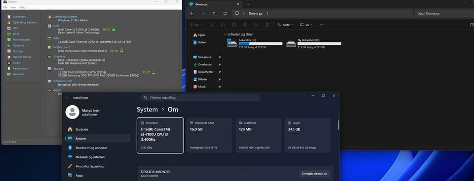Click the Share icon in Explorer toolbar
The image size is (474, 181).
tap(256, 25)
